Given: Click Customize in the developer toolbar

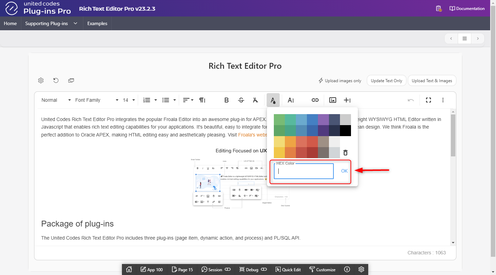Looking at the screenshot, I should (x=322, y=269).
